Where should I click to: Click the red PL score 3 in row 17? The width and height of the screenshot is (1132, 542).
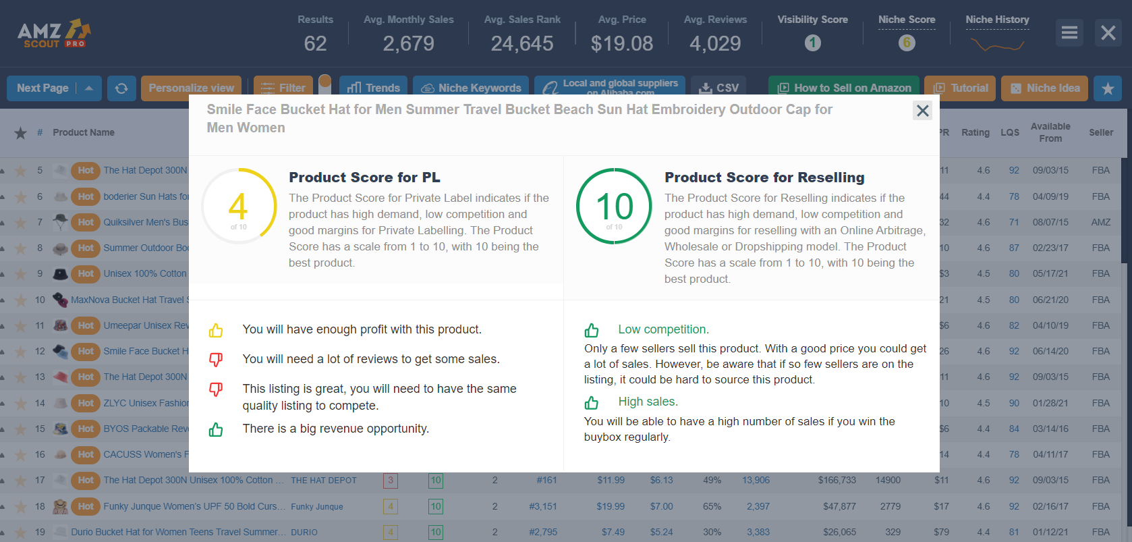[x=390, y=481]
